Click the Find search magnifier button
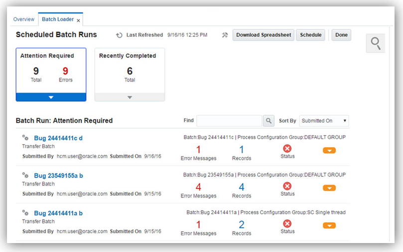 click(x=269, y=121)
